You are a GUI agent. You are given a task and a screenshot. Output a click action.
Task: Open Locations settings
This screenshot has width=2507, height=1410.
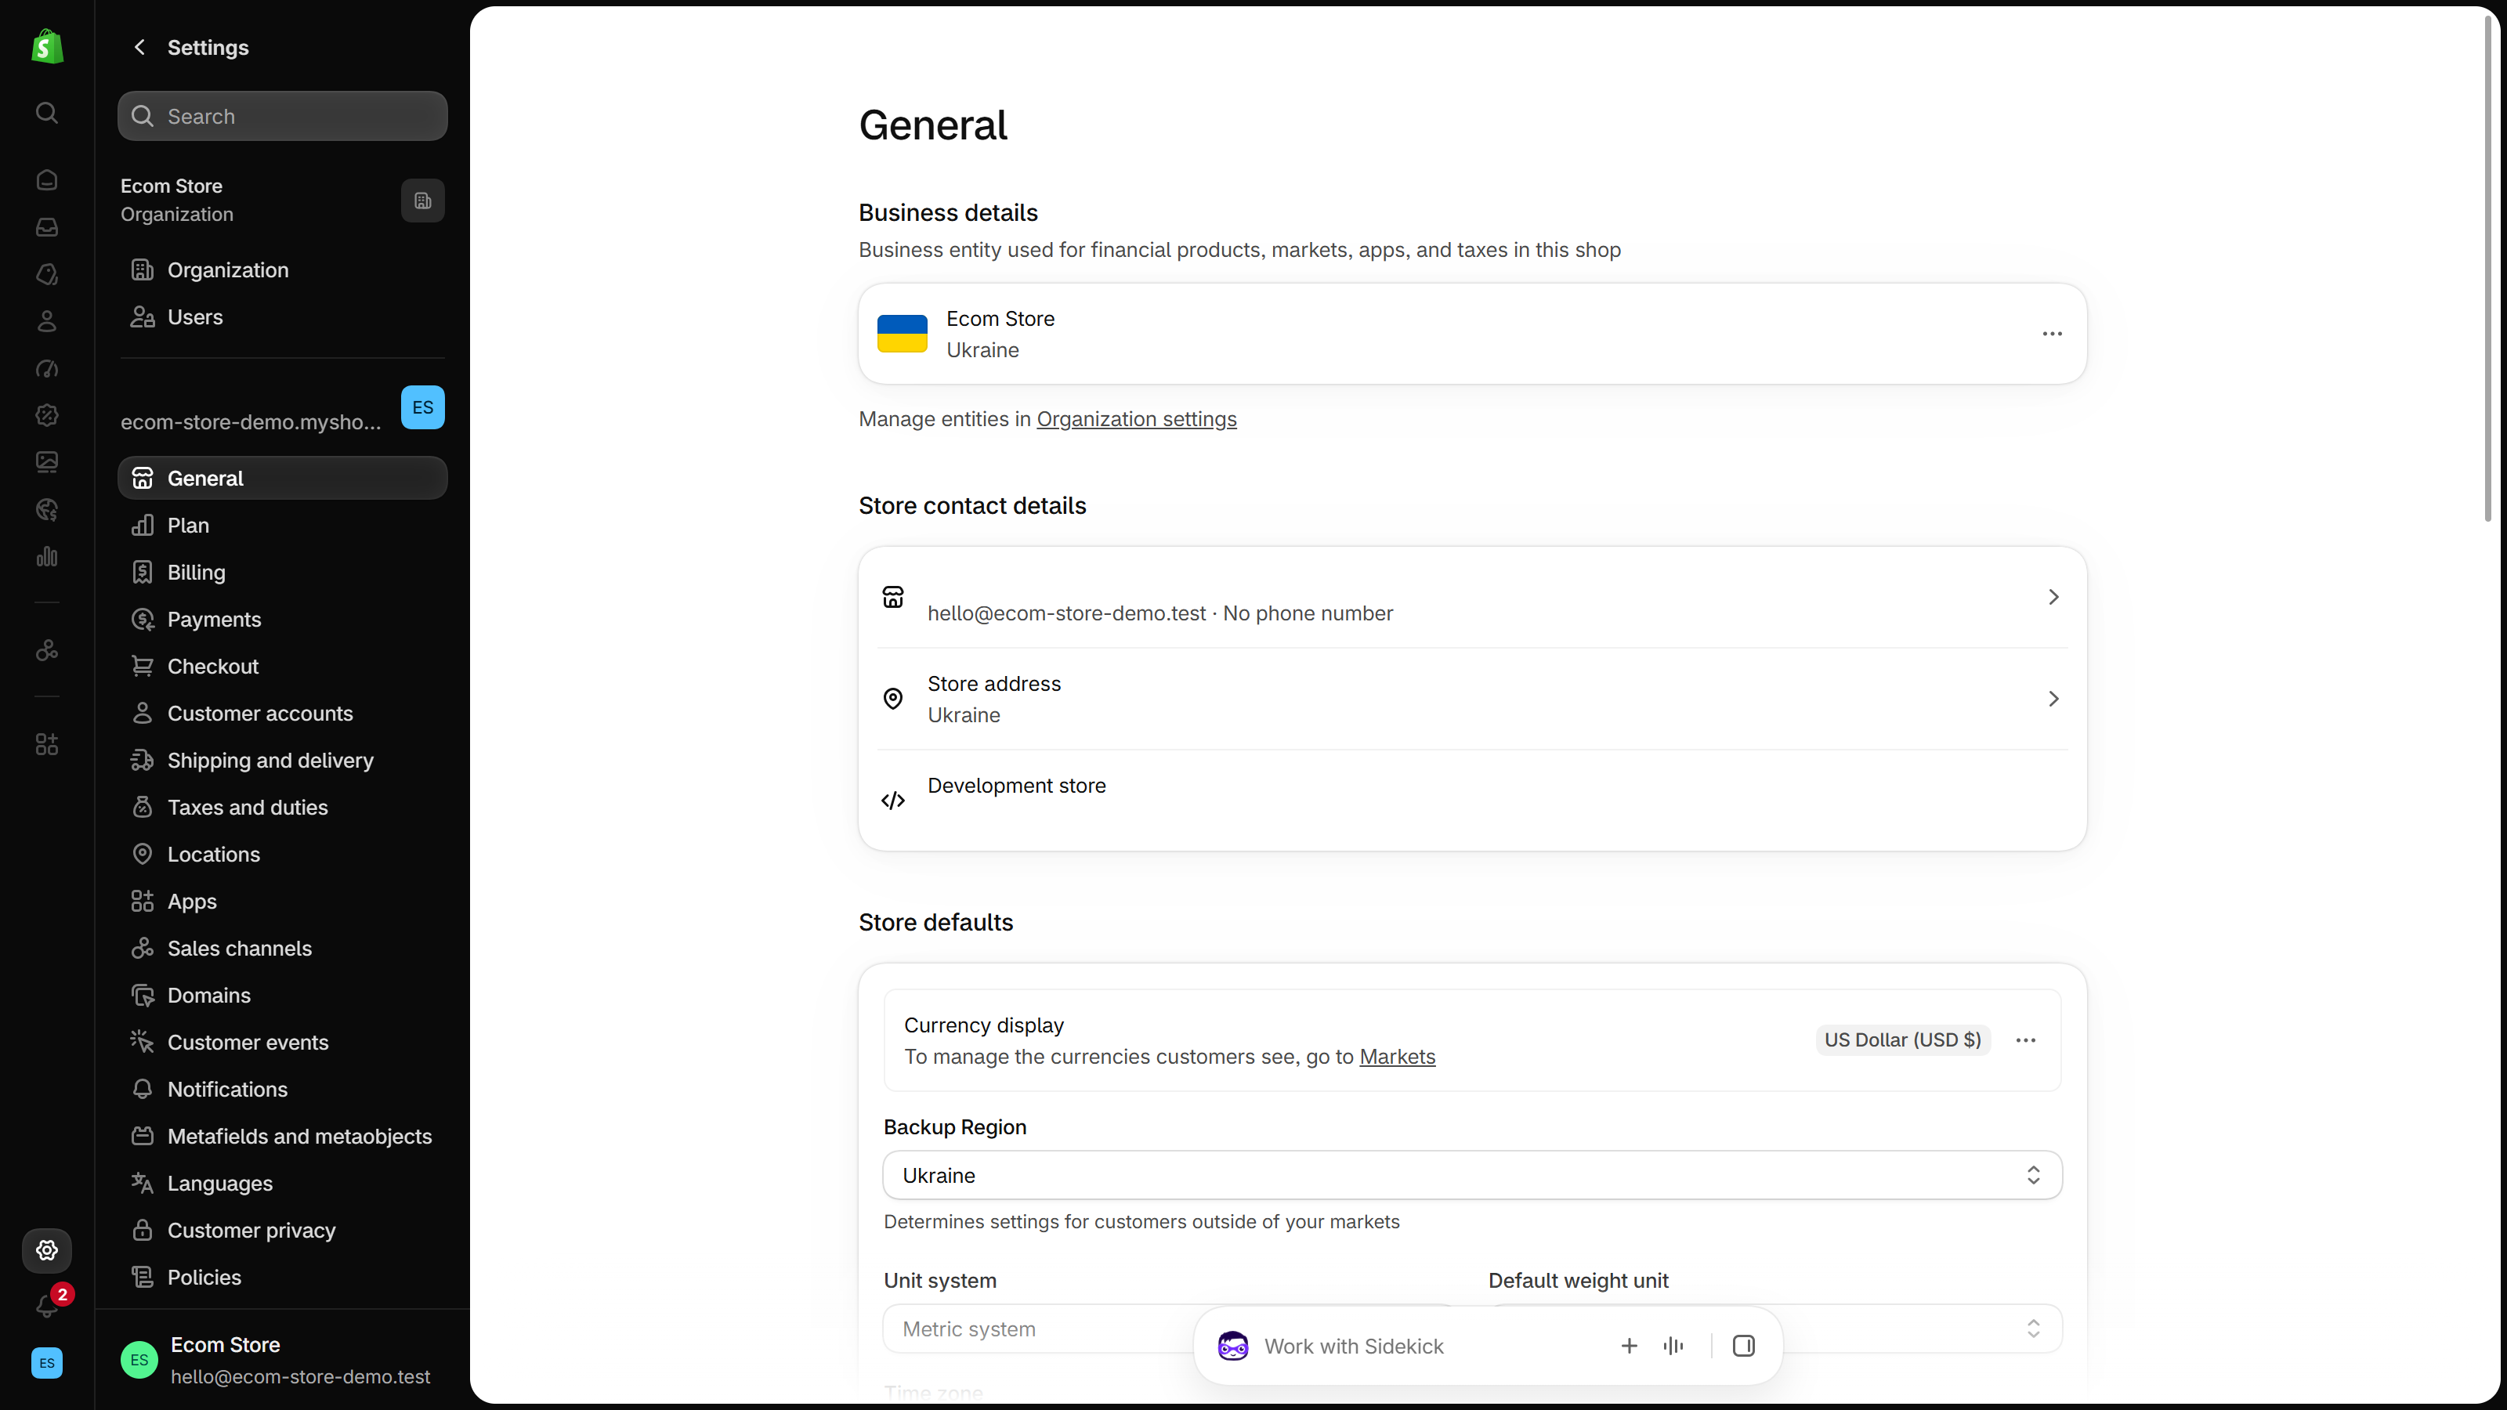(x=282, y=855)
